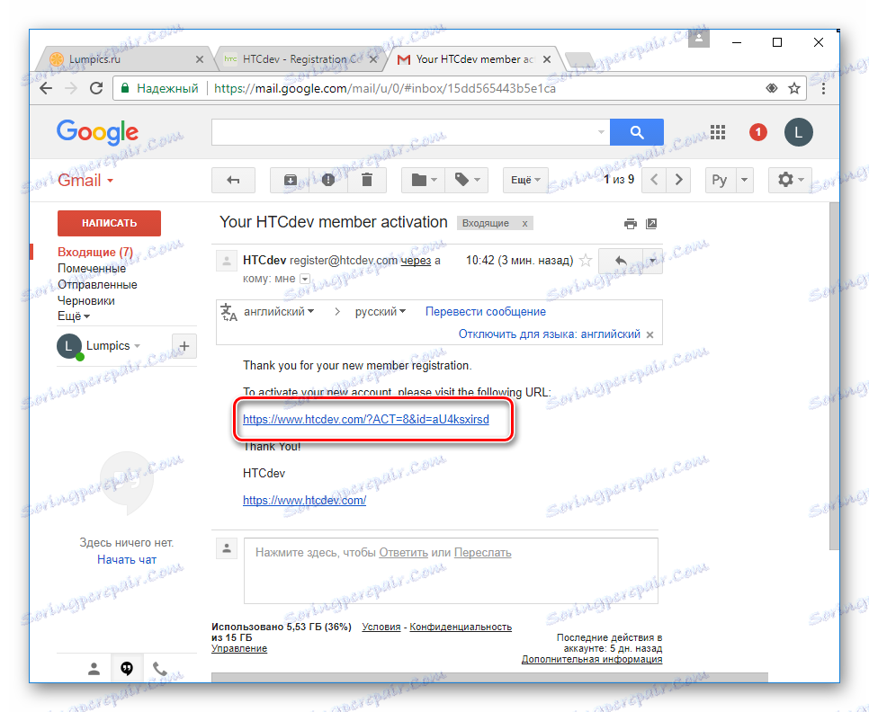Click the browser forward arrow
The image size is (869, 712).
[x=71, y=89]
